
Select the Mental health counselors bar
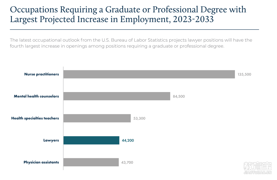click(x=117, y=96)
